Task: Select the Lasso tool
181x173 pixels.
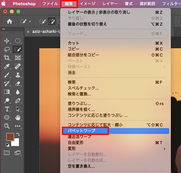Action: tap(7, 49)
